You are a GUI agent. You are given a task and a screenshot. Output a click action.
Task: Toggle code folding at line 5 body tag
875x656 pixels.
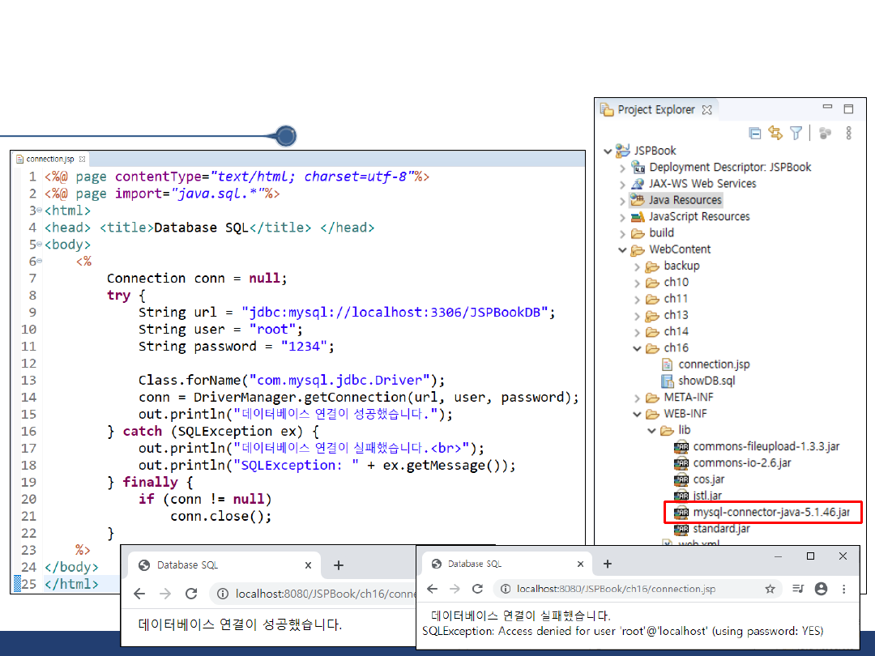(x=40, y=245)
